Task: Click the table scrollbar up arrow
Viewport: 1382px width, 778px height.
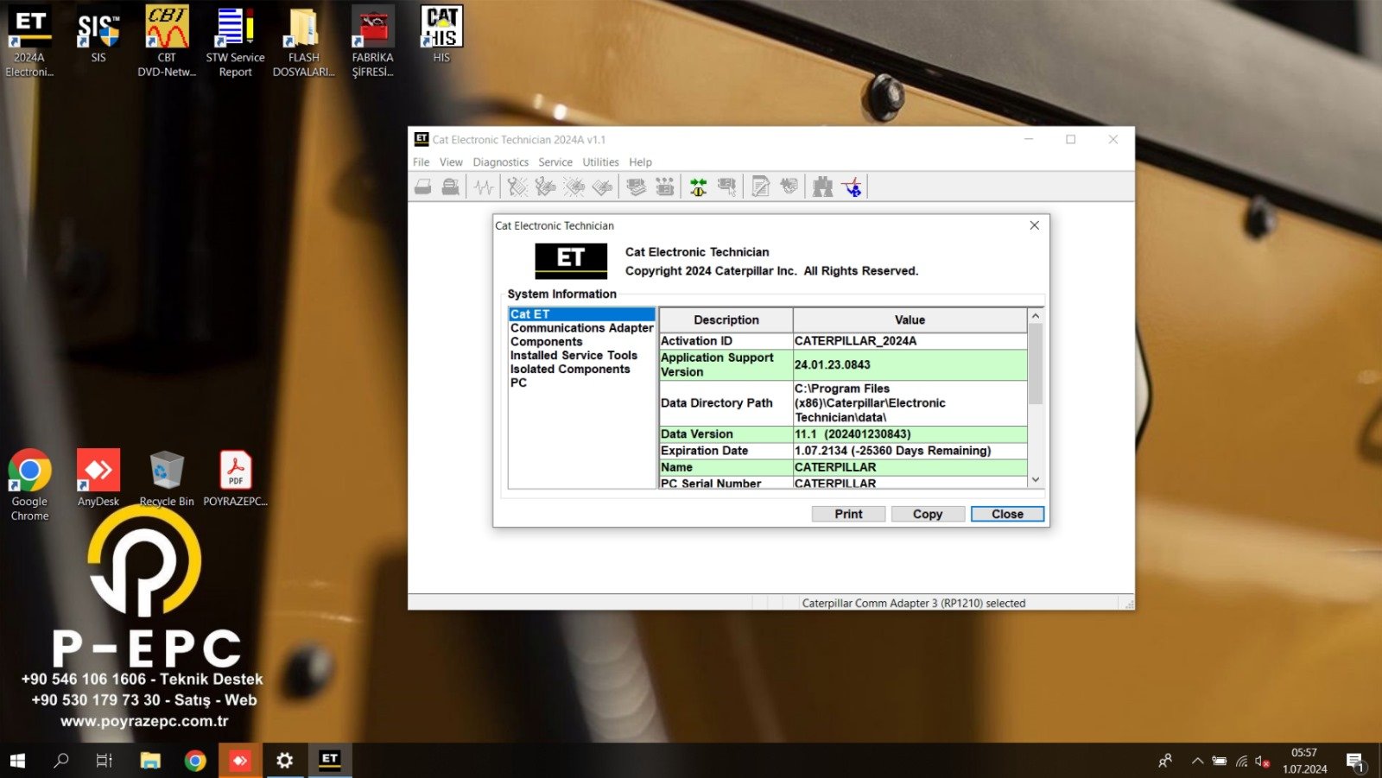Action: point(1036,316)
